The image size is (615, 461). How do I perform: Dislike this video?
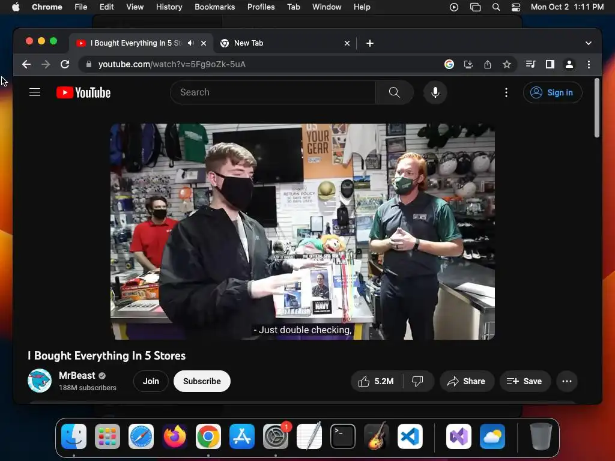418,381
